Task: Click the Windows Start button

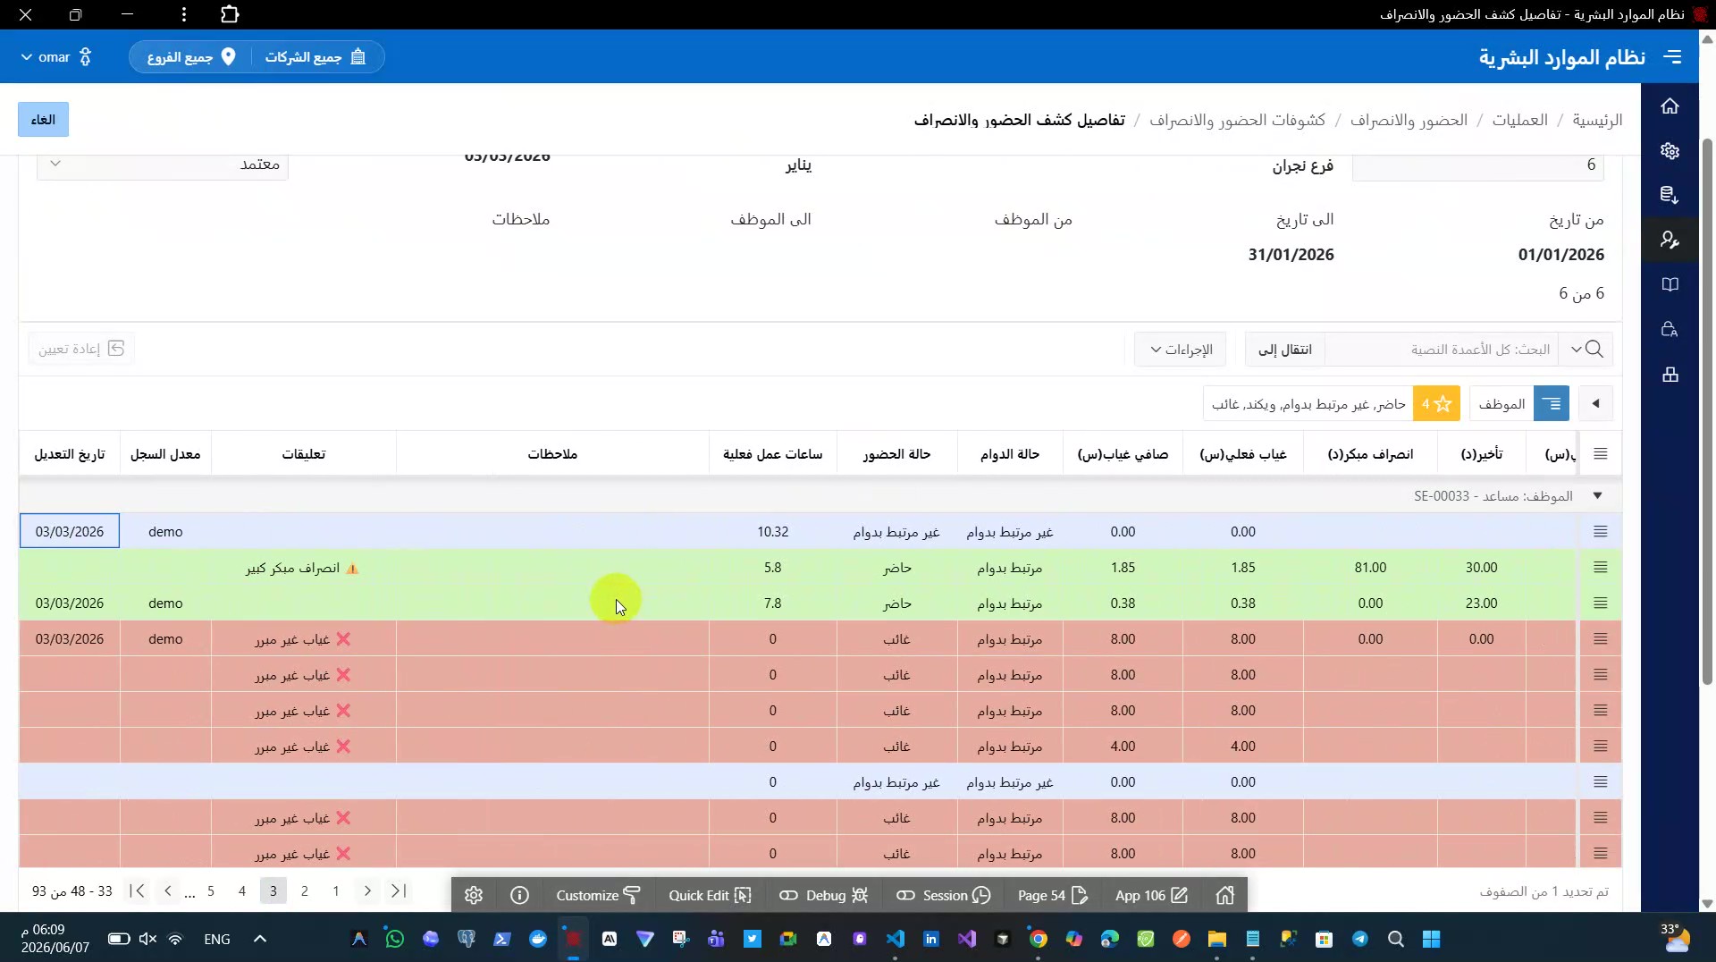Action: tap(1431, 939)
